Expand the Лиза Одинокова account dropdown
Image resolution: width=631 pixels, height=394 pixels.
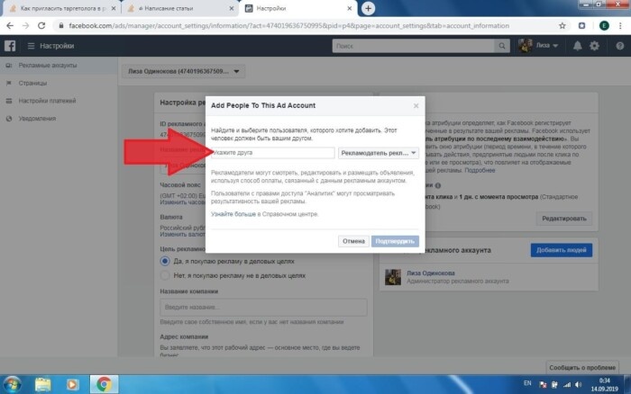183,71
